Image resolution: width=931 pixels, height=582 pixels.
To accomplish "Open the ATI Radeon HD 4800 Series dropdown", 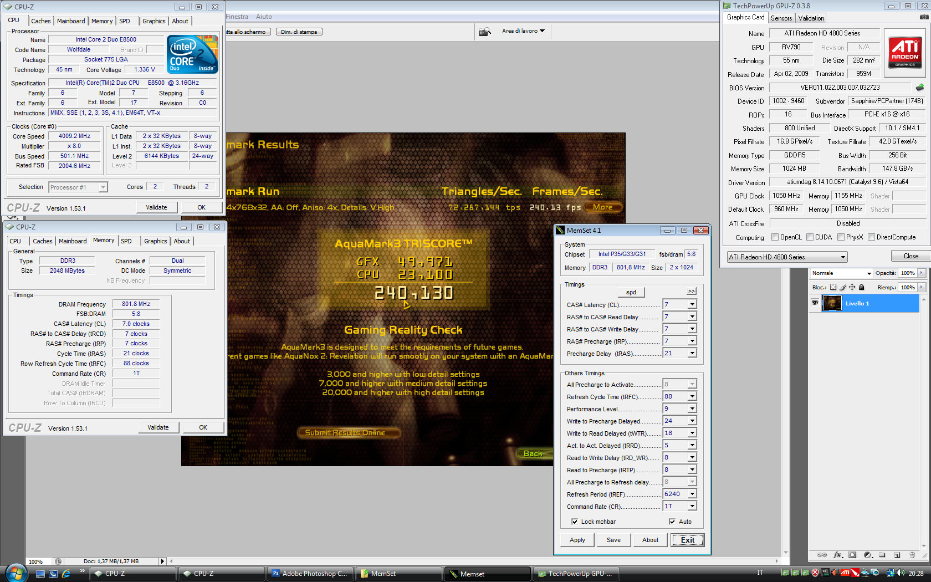I will click(787, 257).
